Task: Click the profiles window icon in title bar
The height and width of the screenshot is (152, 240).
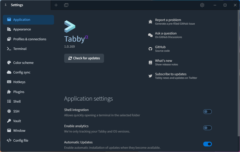Action: pos(66,5)
